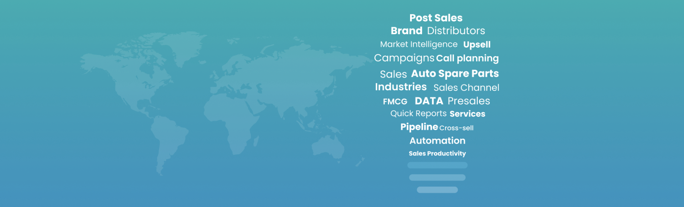Image resolution: width=684 pixels, height=207 pixels.
Task: Click the Upsell word
Action: click(477, 45)
